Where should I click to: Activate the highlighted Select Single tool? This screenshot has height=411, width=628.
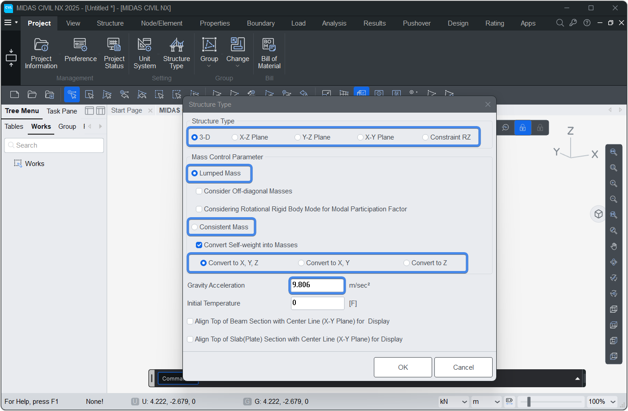pos(72,94)
